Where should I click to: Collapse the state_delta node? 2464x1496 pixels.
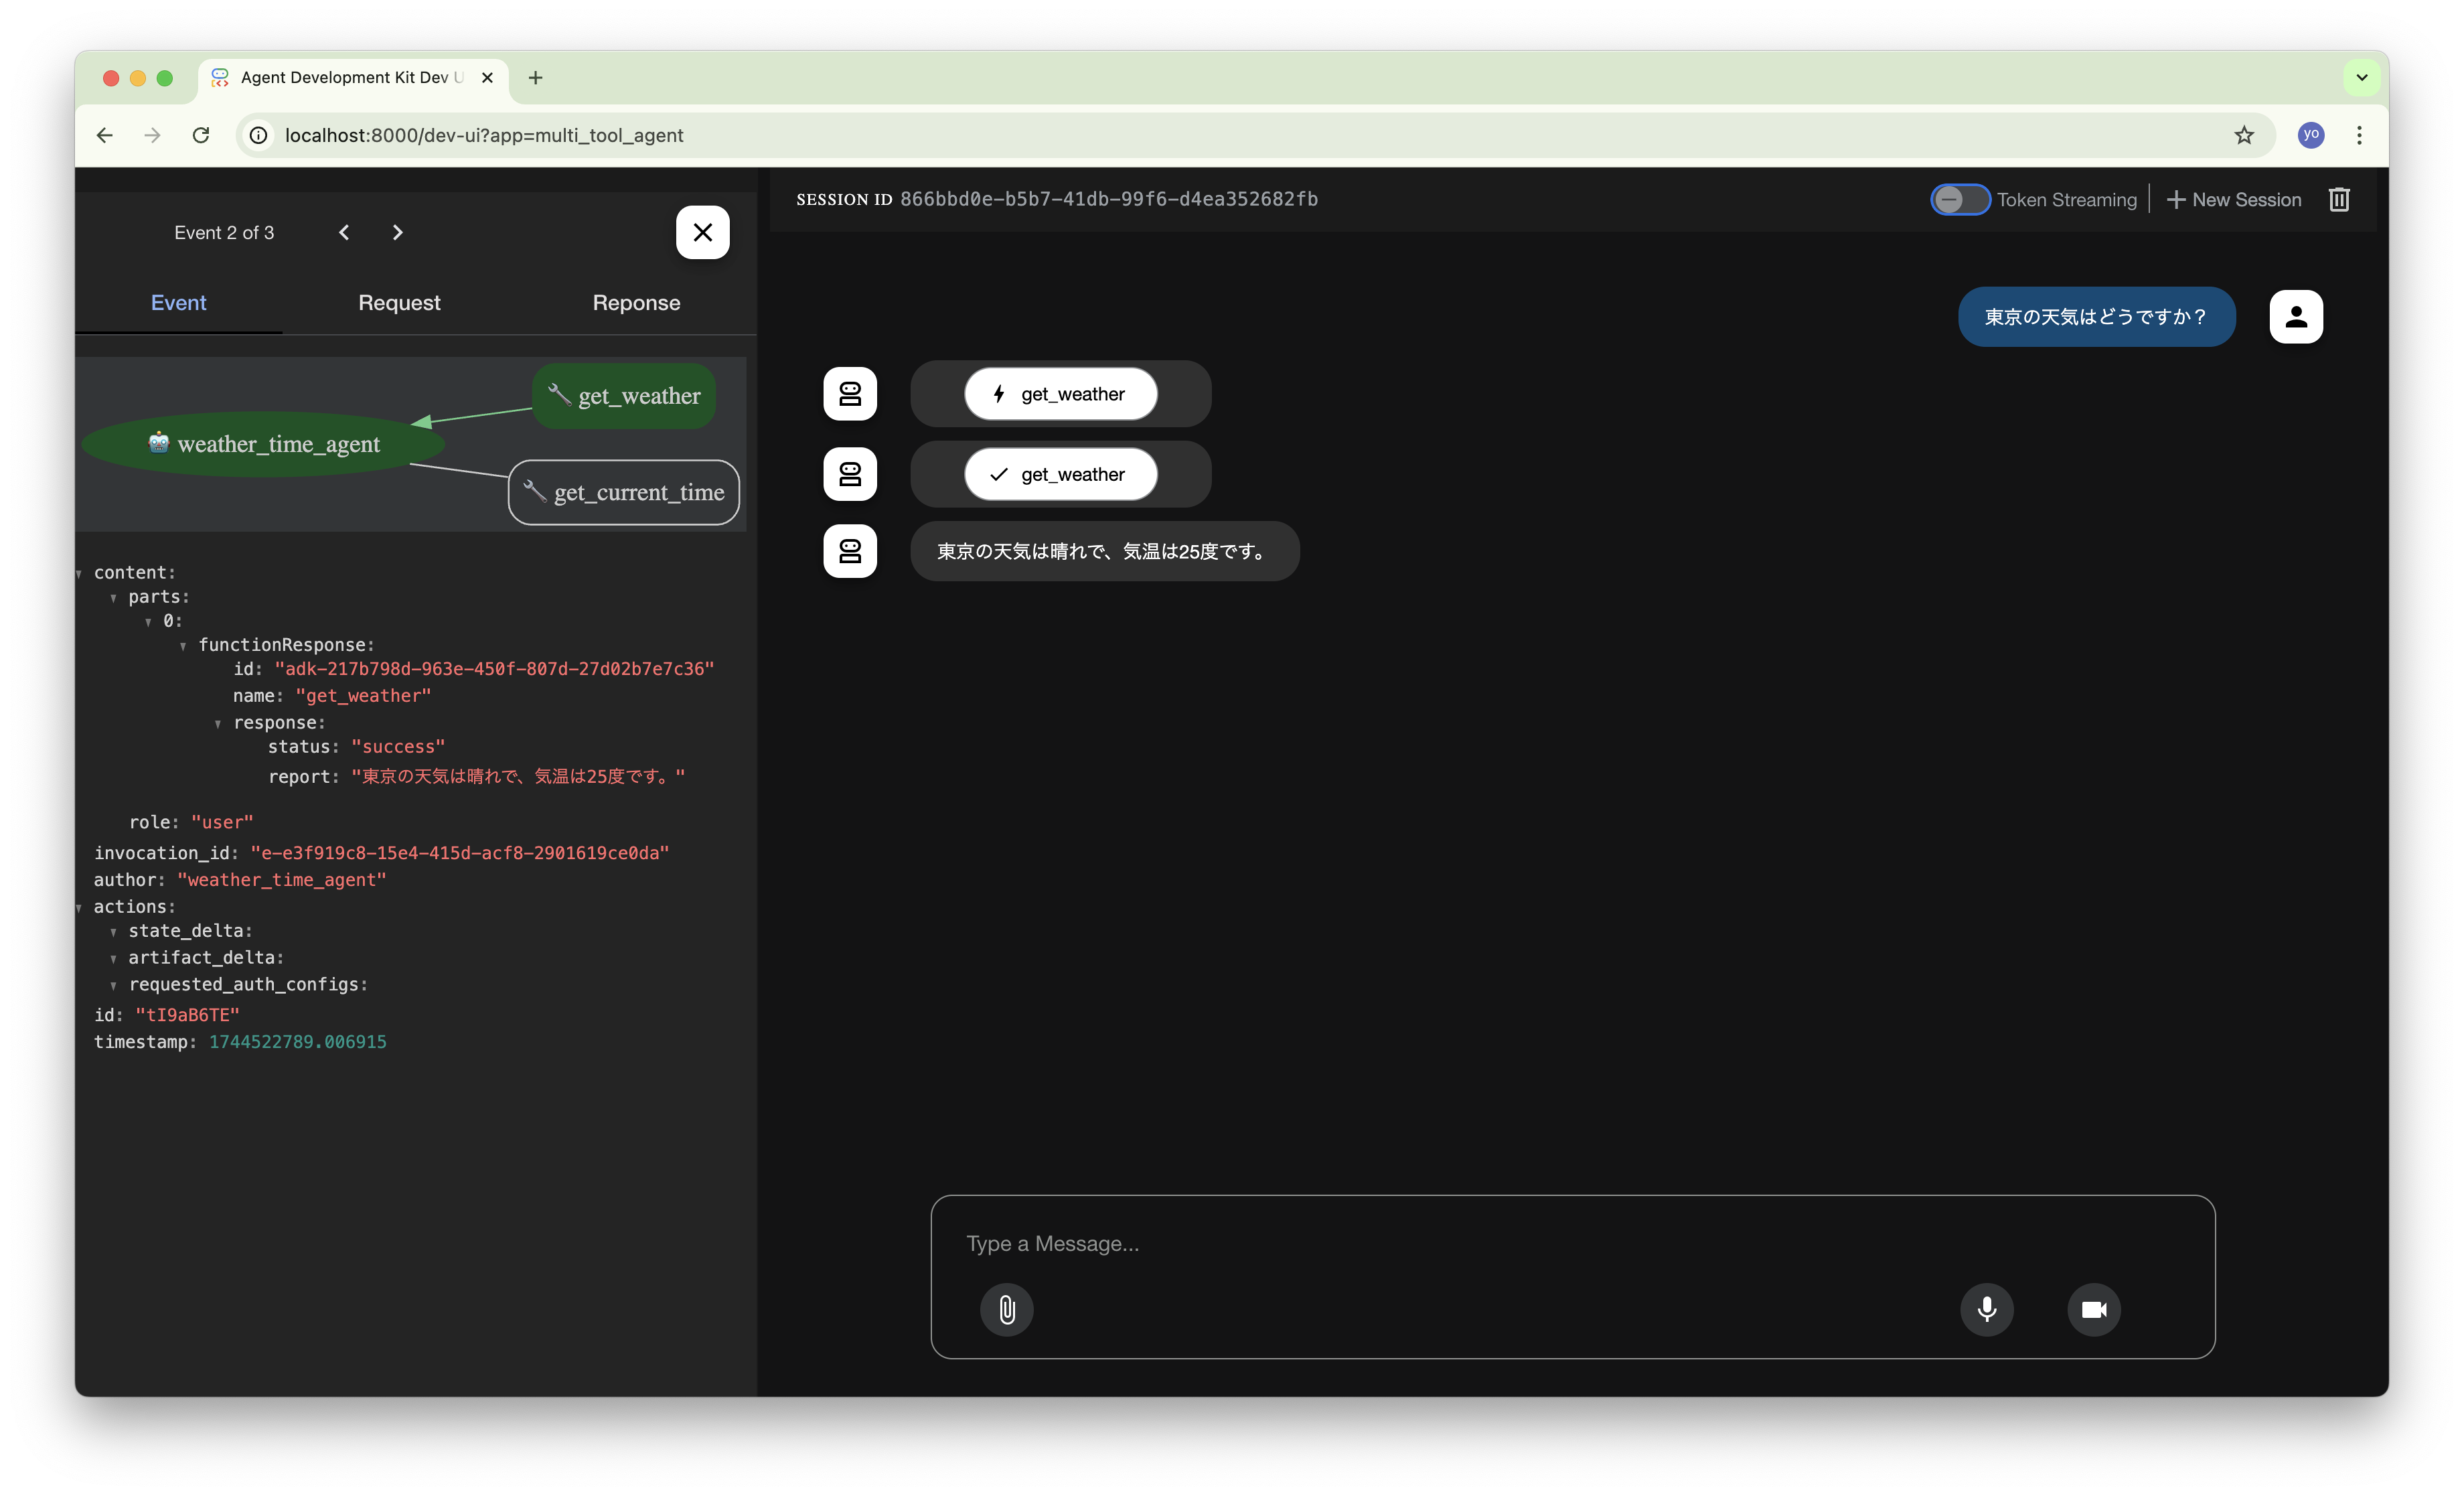tap(113, 930)
